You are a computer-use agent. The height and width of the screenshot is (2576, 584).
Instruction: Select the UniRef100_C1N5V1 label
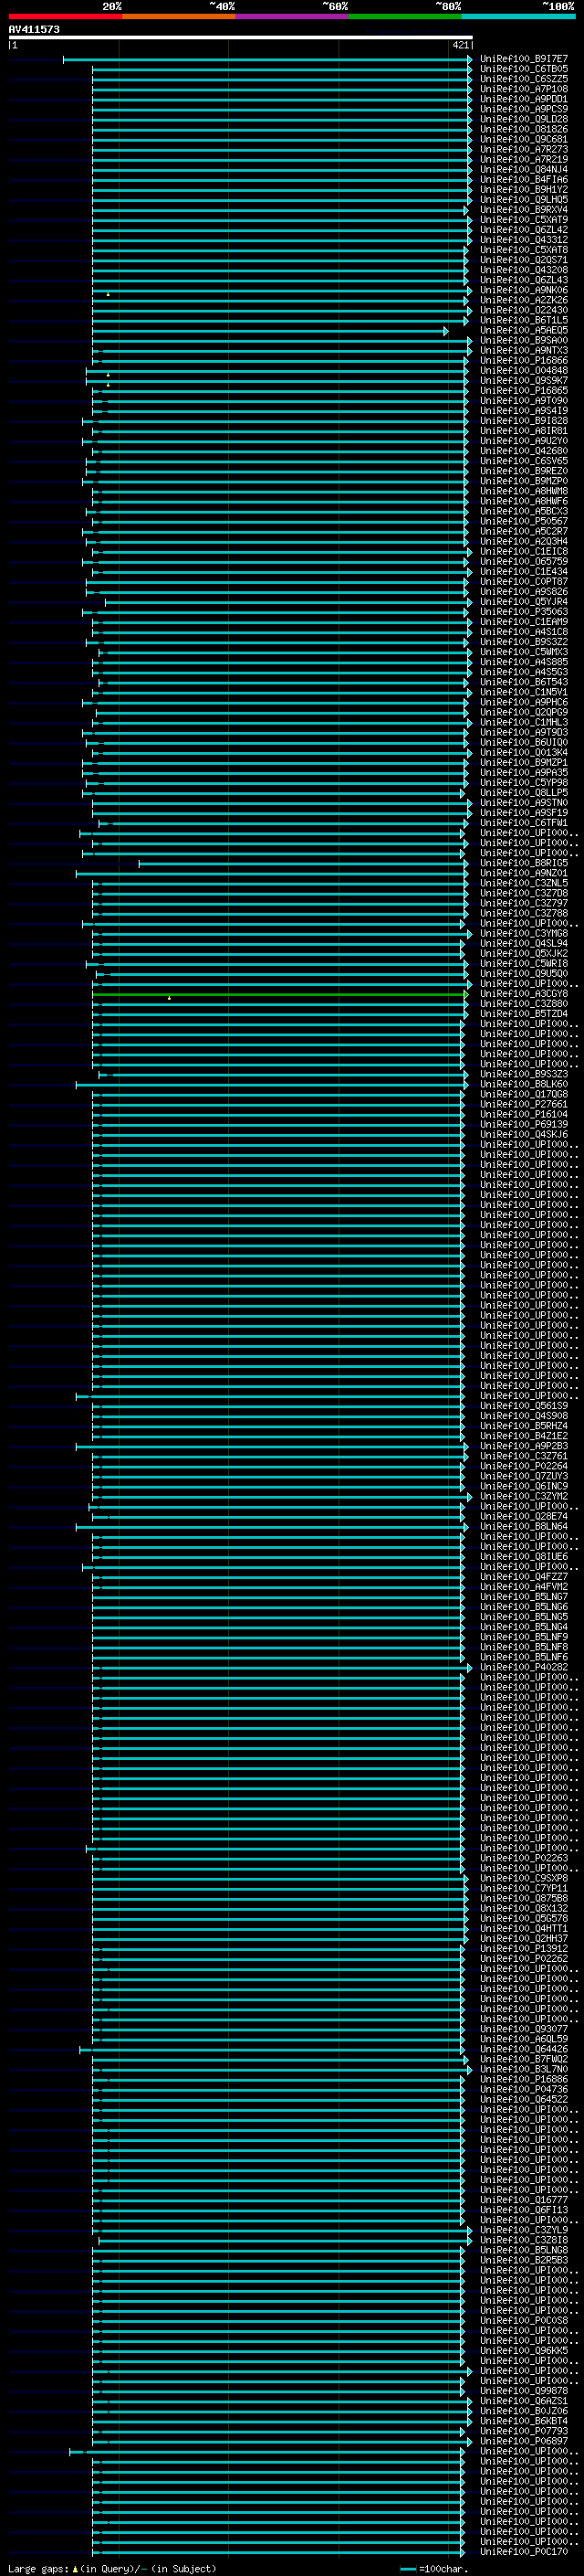524,692
